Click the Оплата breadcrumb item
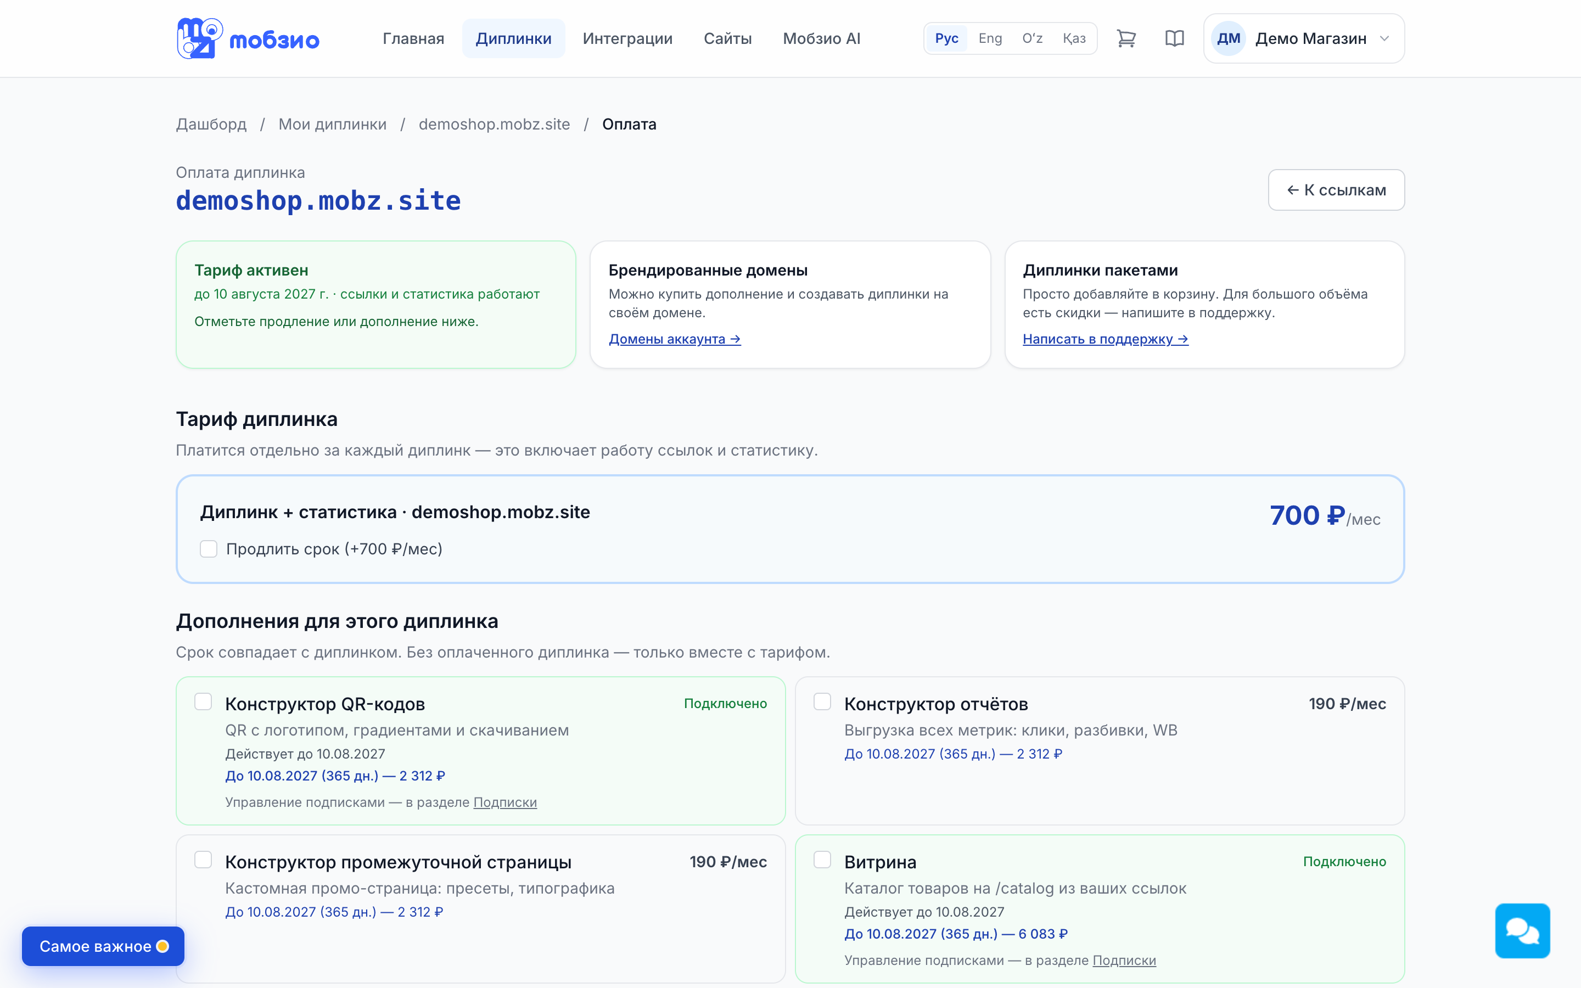1581x988 pixels. (x=629, y=124)
